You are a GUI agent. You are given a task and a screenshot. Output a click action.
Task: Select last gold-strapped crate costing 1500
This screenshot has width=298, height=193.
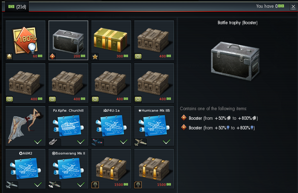click(x=154, y=169)
